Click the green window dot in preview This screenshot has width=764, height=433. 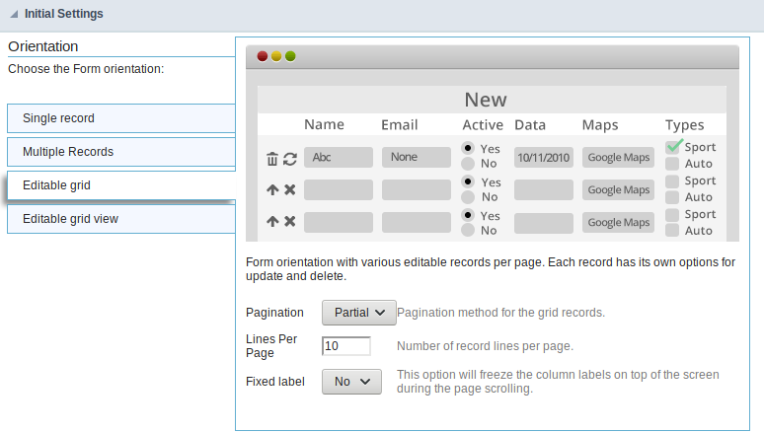[290, 56]
